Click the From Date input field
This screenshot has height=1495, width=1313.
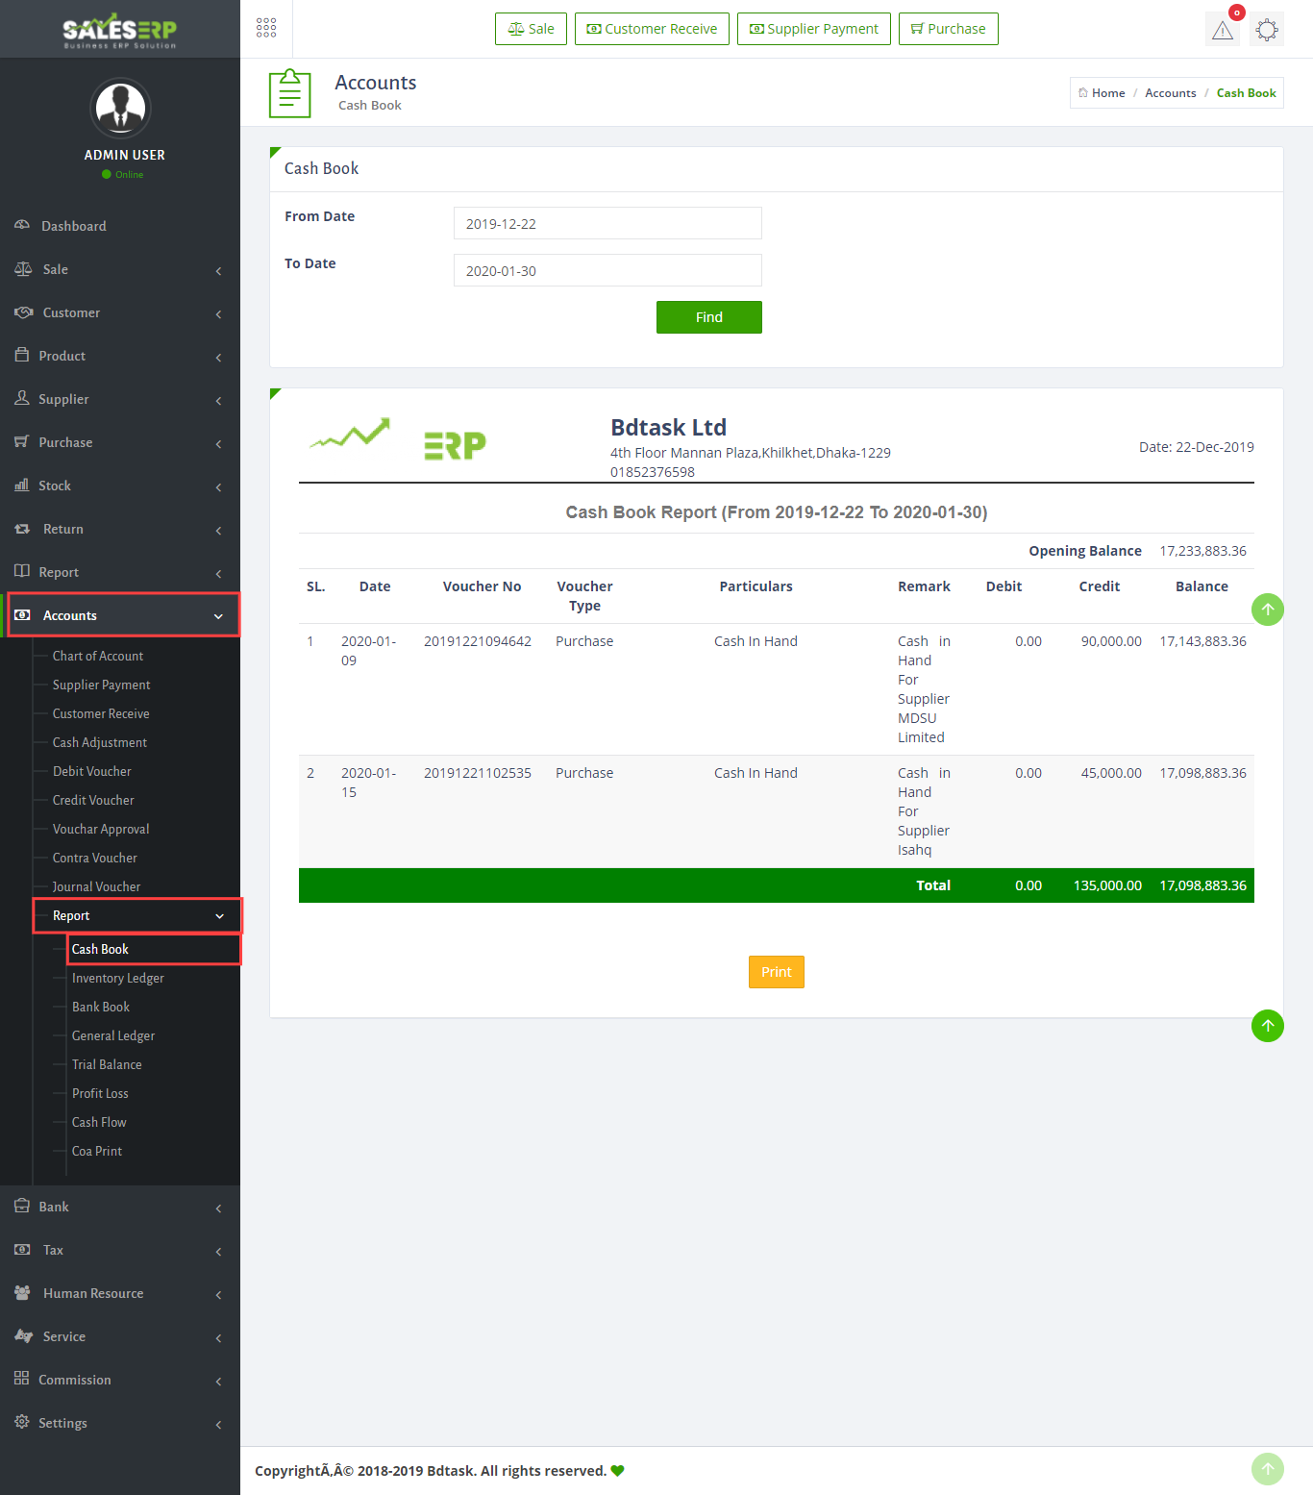click(607, 223)
